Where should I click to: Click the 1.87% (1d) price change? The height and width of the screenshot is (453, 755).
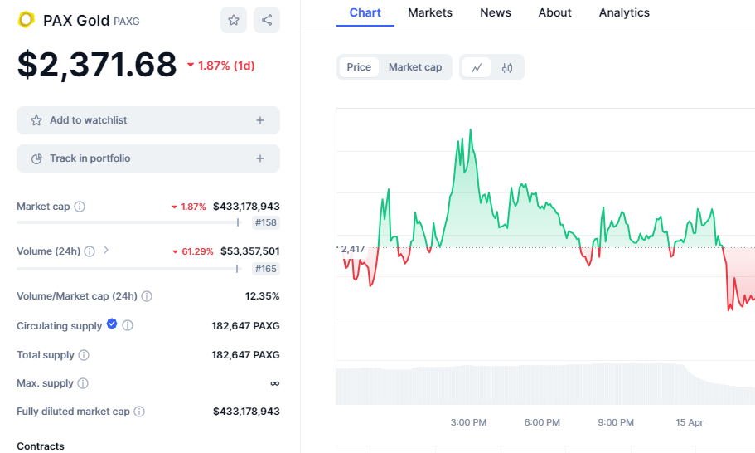pos(221,66)
